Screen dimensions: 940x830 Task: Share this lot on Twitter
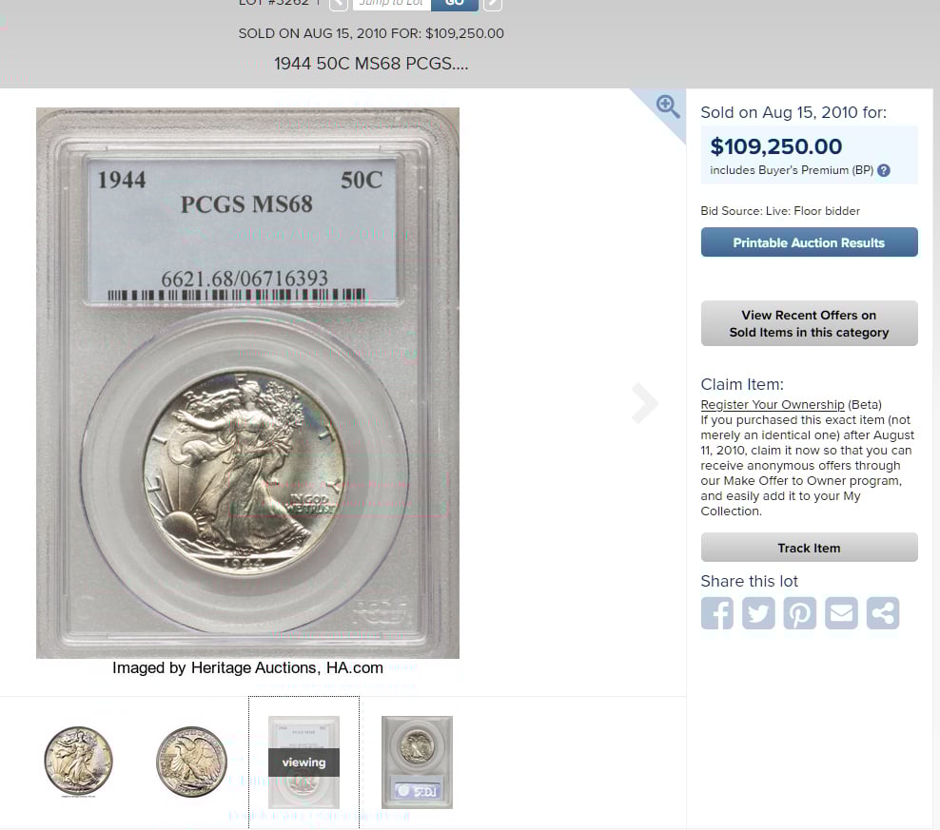point(758,613)
